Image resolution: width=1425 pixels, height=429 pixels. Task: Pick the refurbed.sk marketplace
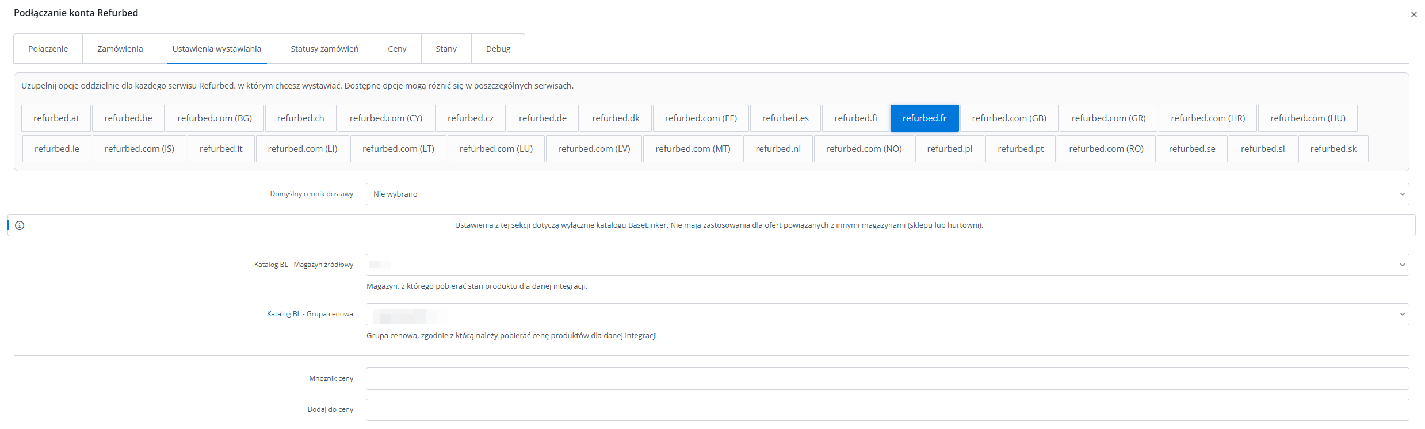click(x=1334, y=149)
